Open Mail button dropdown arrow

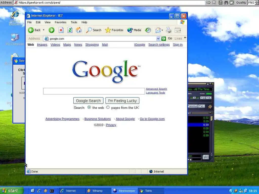[x=162, y=30]
